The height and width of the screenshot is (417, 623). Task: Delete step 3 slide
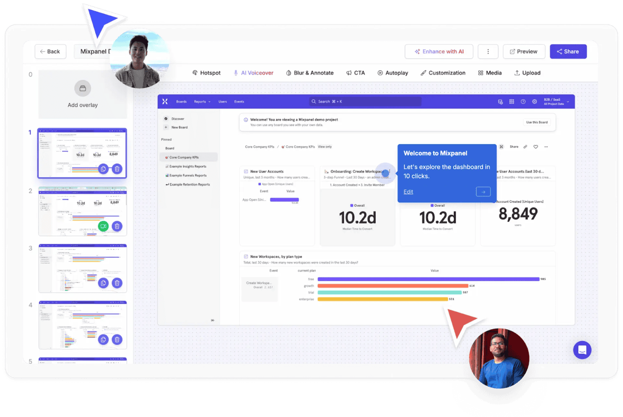[117, 283]
